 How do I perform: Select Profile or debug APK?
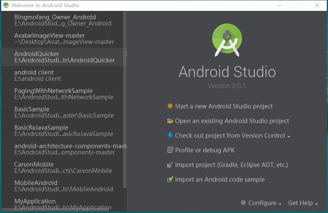coord(205,150)
